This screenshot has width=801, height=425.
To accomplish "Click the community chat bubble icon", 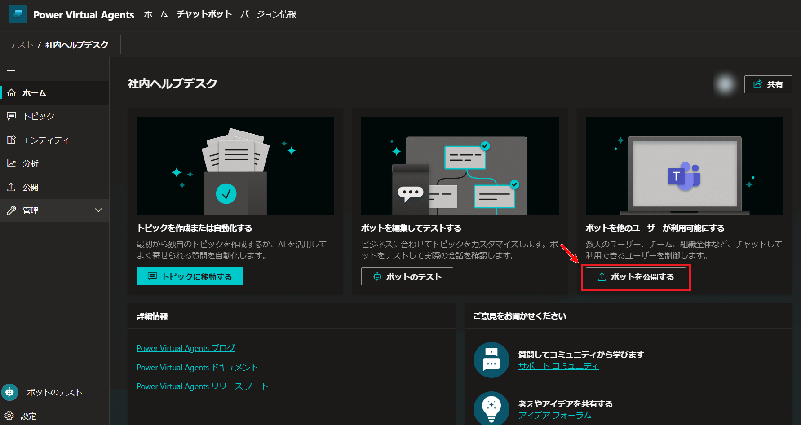I will tap(491, 360).
